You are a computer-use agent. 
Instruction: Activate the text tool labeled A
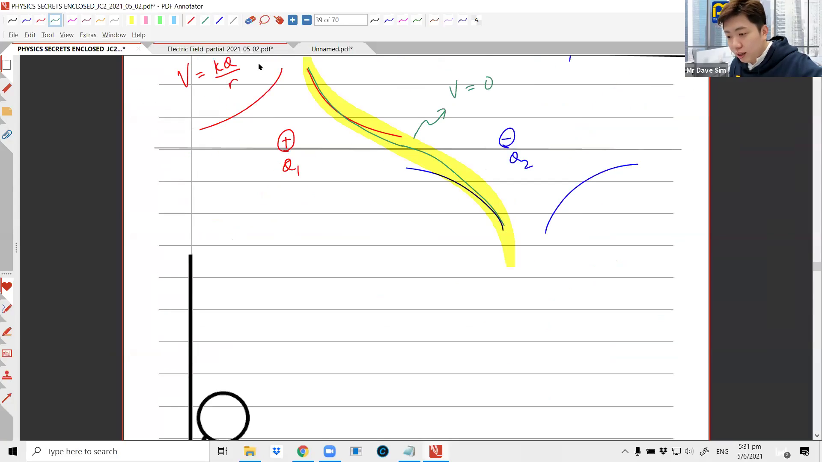(x=476, y=20)
